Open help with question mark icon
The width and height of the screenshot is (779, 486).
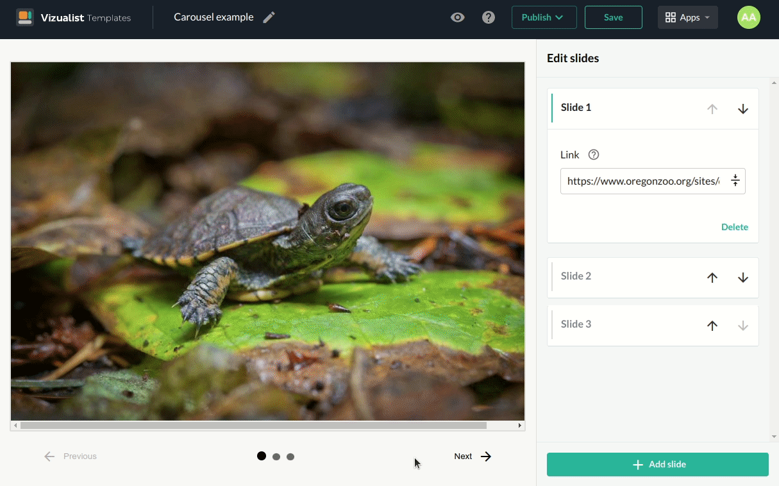(489, 17)
